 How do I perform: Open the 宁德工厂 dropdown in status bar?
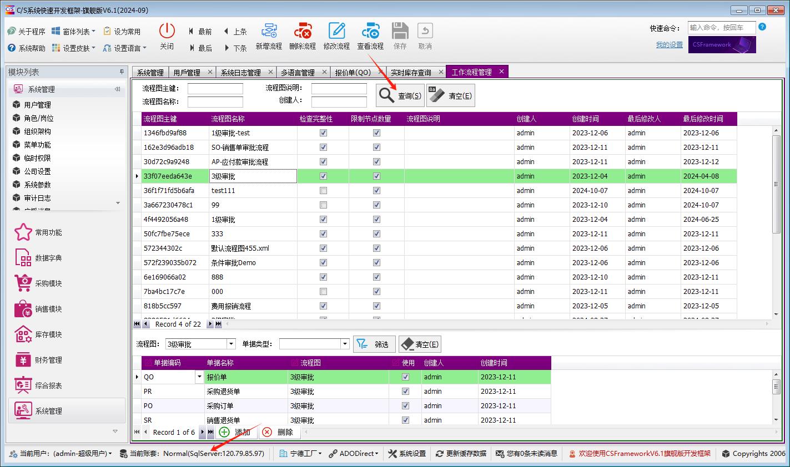click(301, 454)
